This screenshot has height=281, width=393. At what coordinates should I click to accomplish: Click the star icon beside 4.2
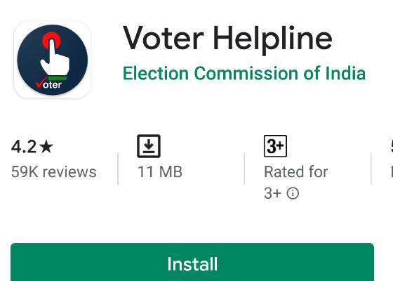point(46,147)
